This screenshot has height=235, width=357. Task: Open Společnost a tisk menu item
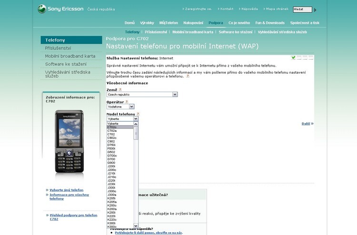[305, 23]
